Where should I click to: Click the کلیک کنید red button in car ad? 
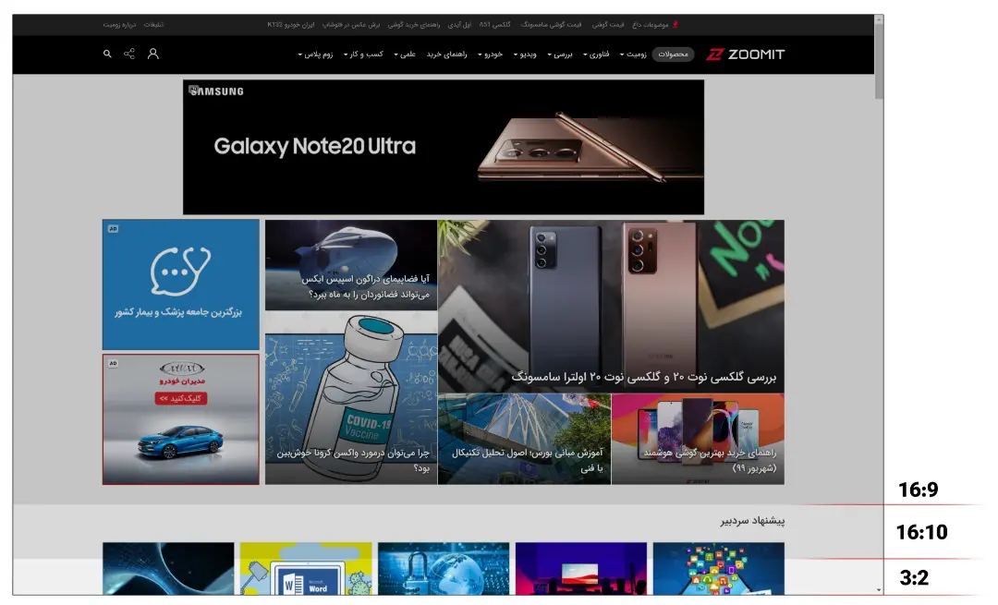(x=181, y=398)
